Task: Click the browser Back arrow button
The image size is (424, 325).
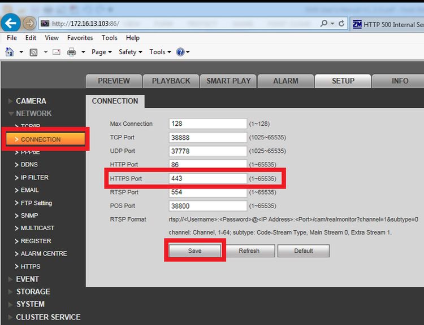Action: (11, 23)
